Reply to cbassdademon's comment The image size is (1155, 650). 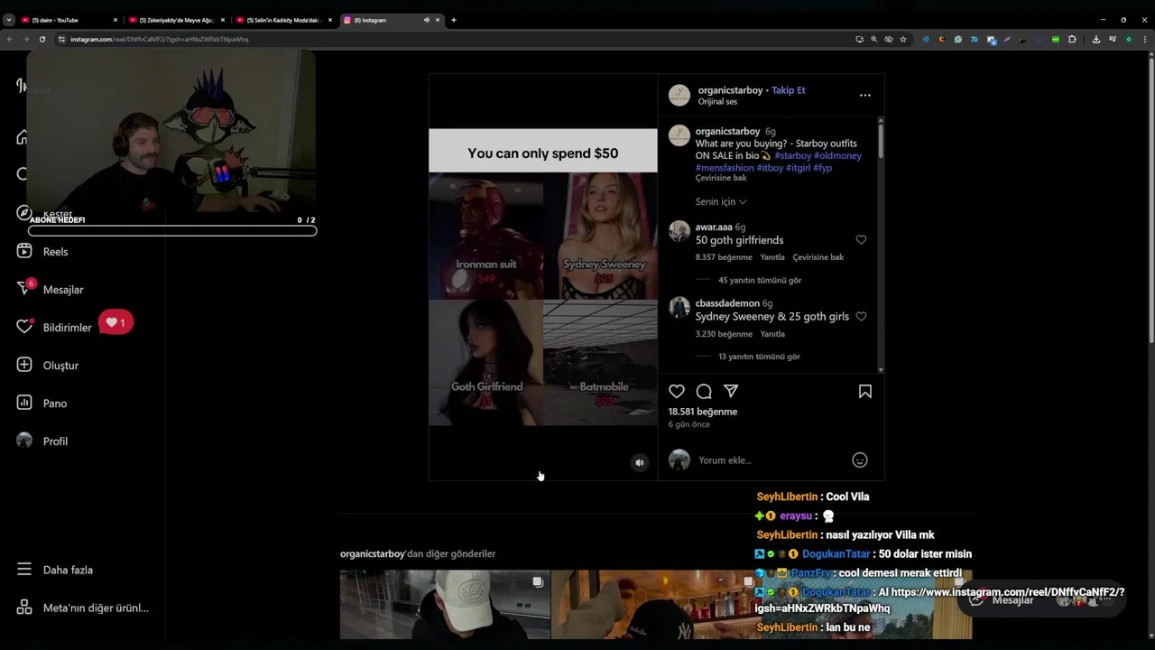(x=772, y=334)
